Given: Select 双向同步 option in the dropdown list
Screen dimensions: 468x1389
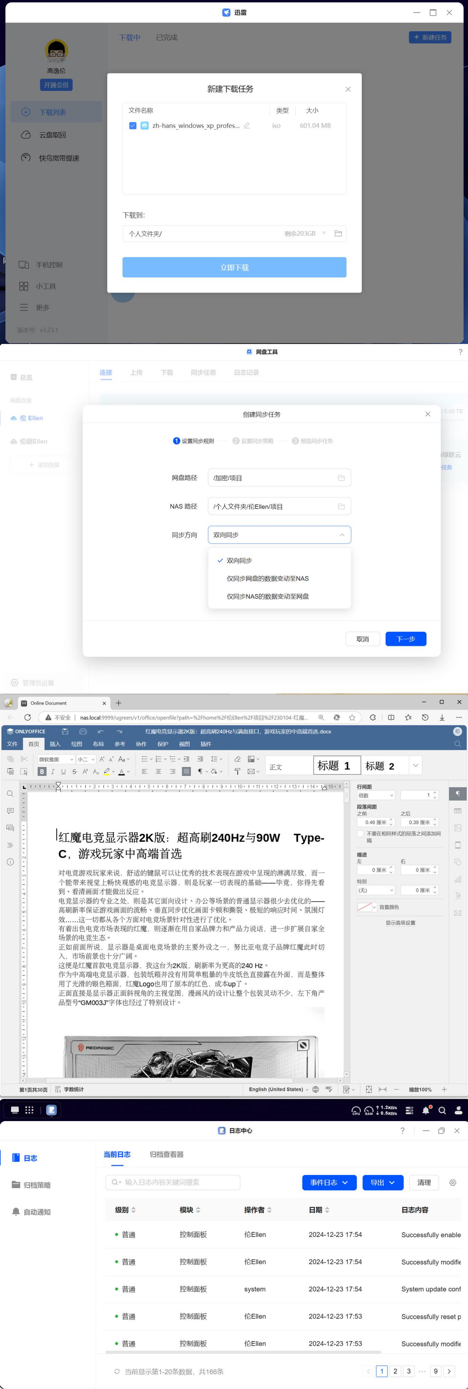Looking at the screenshot, I should pos(279,561).
